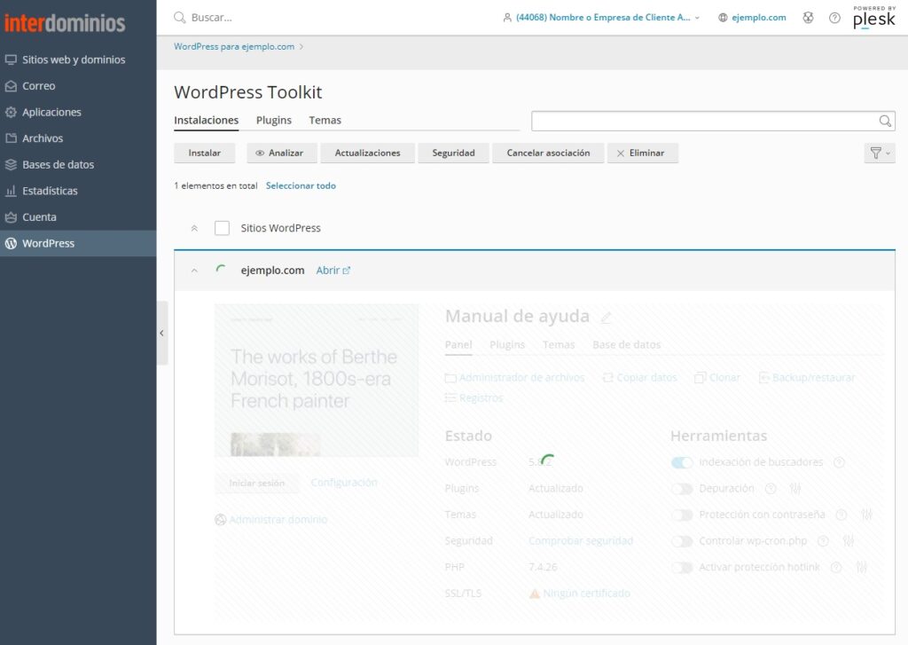
Task: Click the user account icon in header
Action: 507,18
